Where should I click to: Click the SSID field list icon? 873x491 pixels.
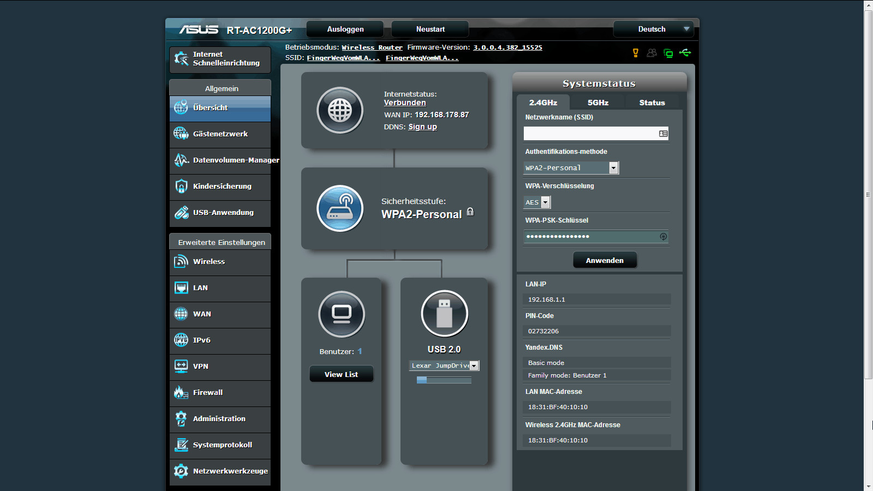(x=663, y=134)
